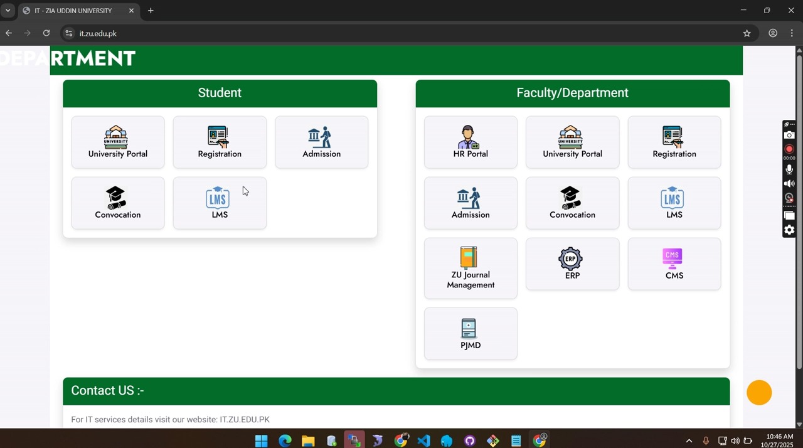Open GitHub Desktop from taskbar
Viewport: 803px width, 448px height.
click(x=470, y=440)
